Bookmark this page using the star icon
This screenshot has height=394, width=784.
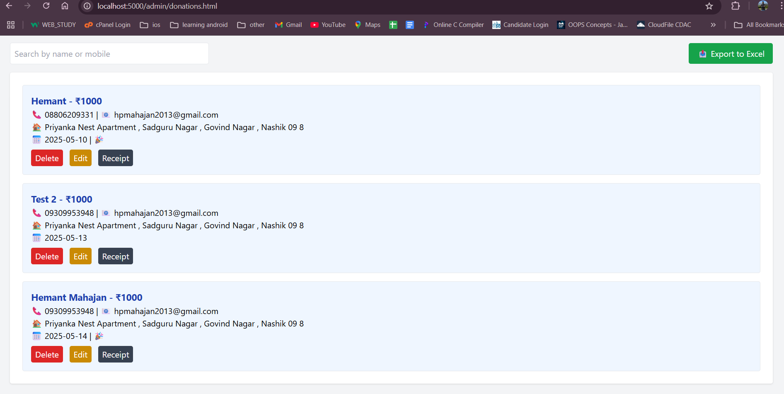709,6
